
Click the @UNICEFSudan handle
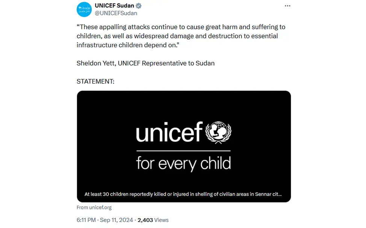tap(116, 12)
